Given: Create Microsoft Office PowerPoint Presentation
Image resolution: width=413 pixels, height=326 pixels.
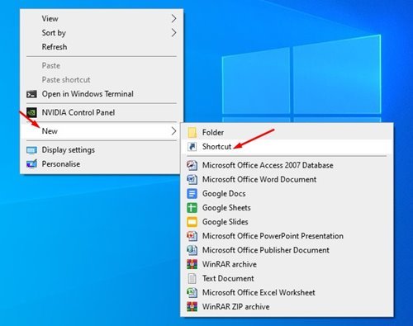Looking at the screenshot, I should click(287, 236).
